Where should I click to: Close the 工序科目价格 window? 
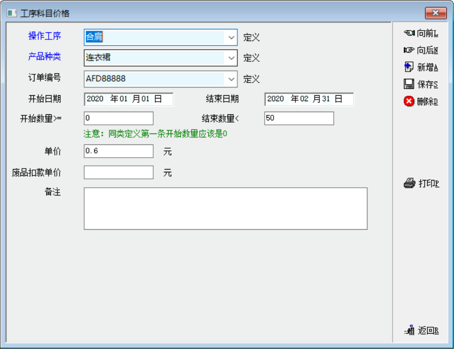pyautogui.click(x=435, y=13)
